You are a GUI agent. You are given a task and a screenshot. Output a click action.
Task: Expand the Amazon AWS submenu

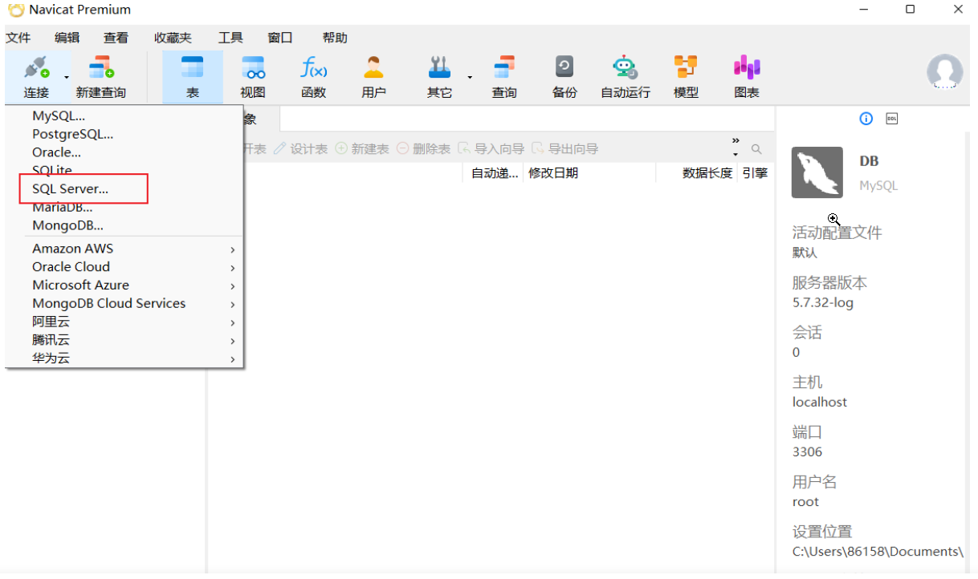(x=124, y=249)
